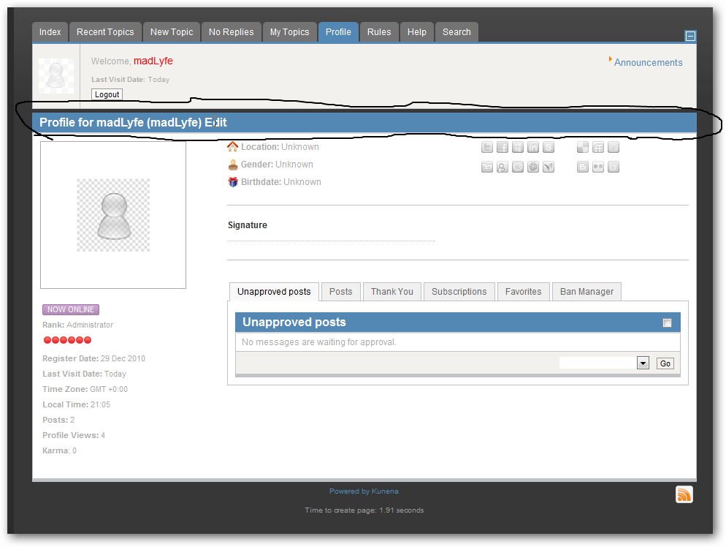The height and width of the screenshot is (547, 726).
Task: Select the Ban Manager tab
Action: point(586,292)
